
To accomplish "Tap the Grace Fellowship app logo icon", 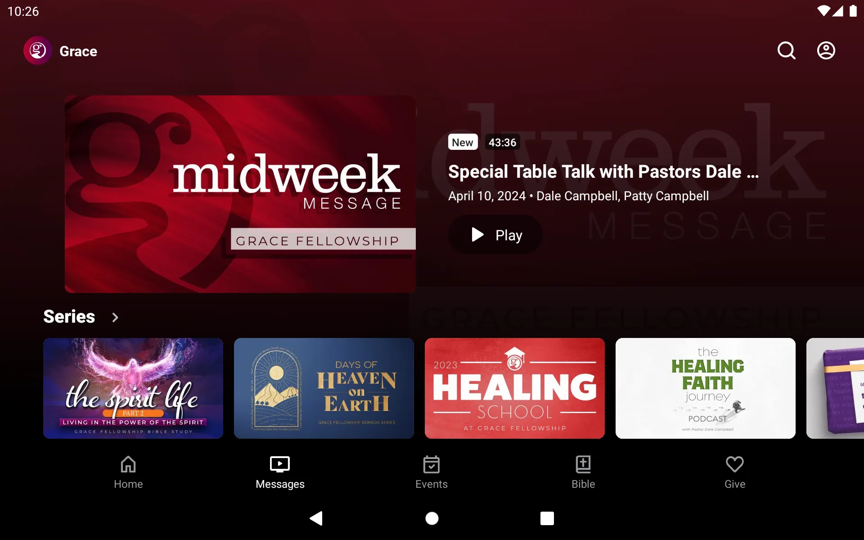I will tap(37, 50).
